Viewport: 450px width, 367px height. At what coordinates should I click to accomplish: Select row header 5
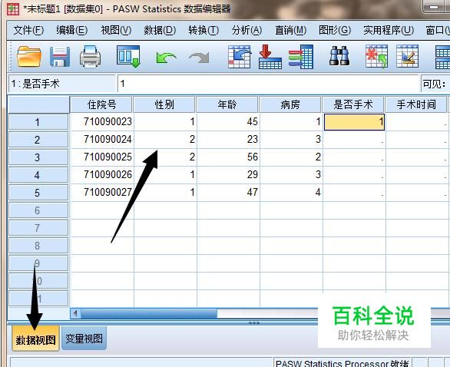tap(38, 193)
